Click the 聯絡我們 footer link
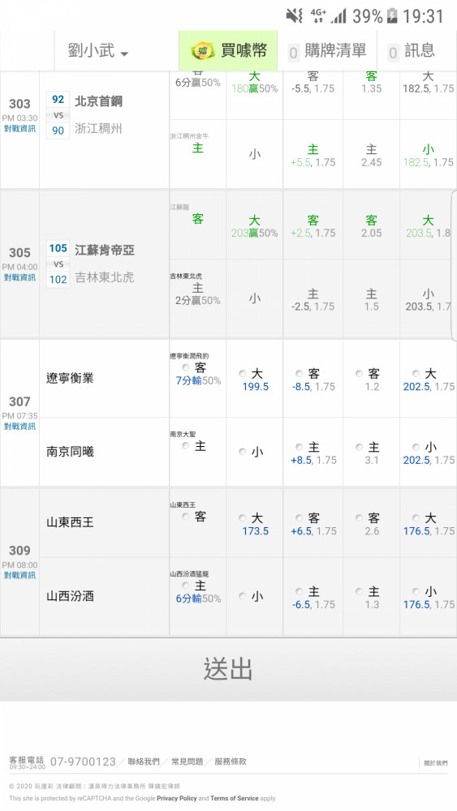457x811 pixels. [144, 762]
